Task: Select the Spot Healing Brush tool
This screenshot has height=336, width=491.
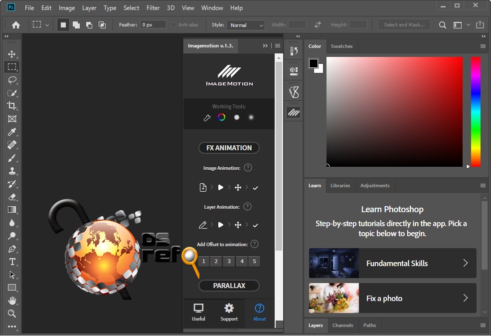Action: [12, 145]
